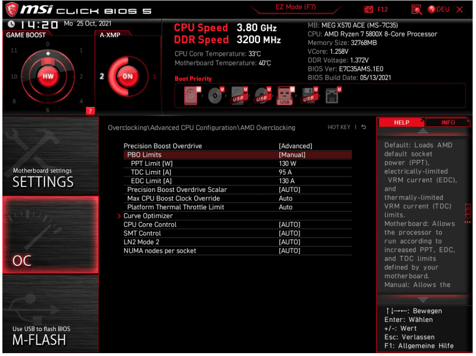
Task: Select the USB optical drive boot device
Action: (262, 95)
